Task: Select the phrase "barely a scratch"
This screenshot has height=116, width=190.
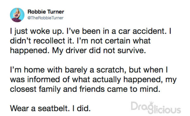Action: point(95,70)
